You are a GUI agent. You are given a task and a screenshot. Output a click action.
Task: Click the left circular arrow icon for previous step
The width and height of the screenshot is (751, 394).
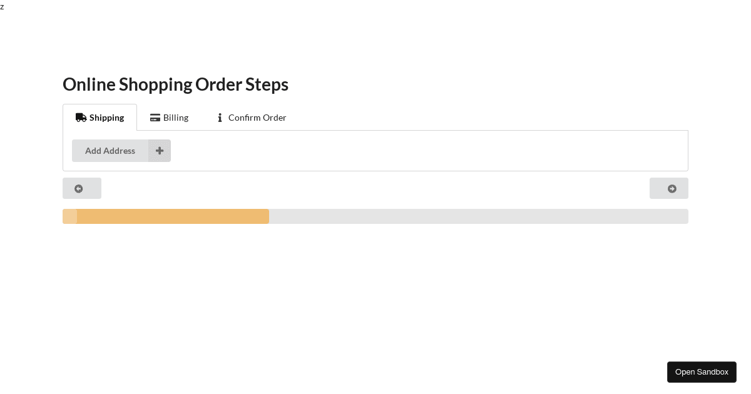[79, 188]
